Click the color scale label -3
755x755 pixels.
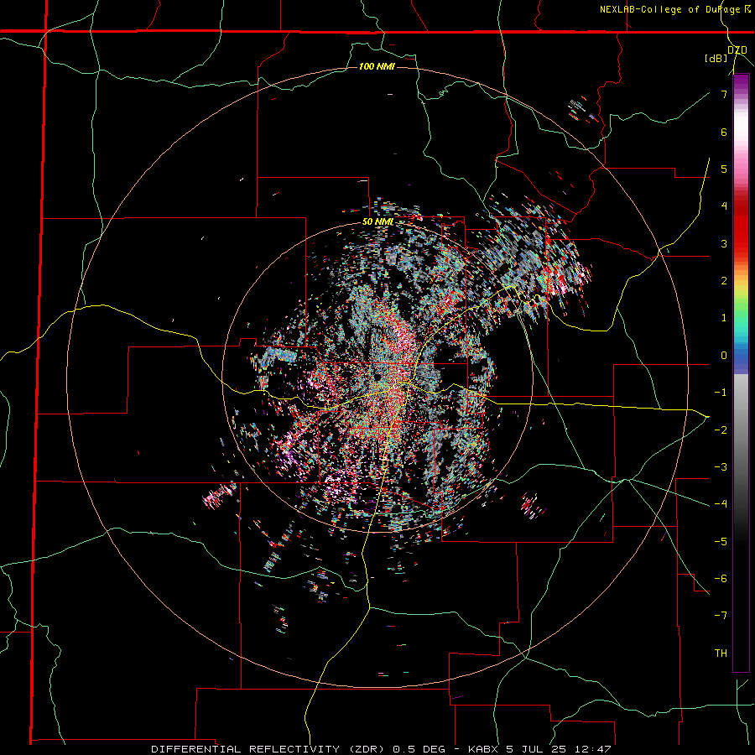point(721,467)
